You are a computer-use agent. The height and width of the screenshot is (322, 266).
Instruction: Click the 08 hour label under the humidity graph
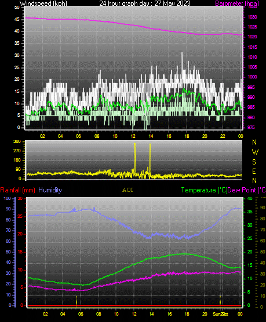point(99,314)
